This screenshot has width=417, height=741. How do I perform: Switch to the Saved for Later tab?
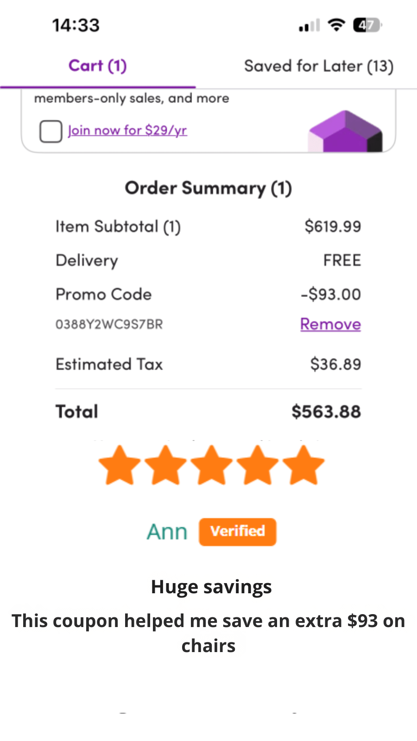pos(319,66)
